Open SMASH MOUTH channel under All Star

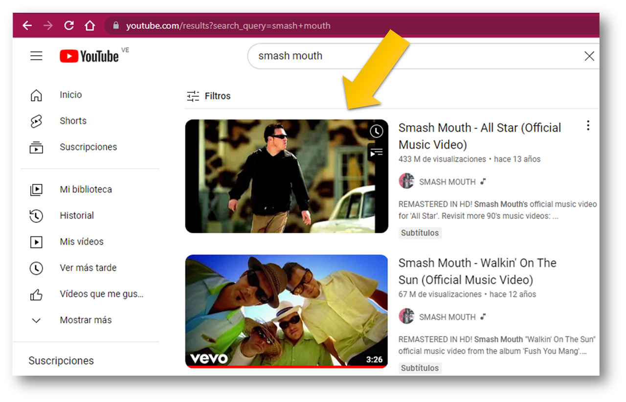click(447, 182)
